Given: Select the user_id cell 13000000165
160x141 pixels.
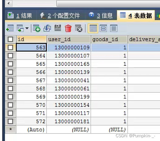Looking at the screenshot, I should [69, 64].
